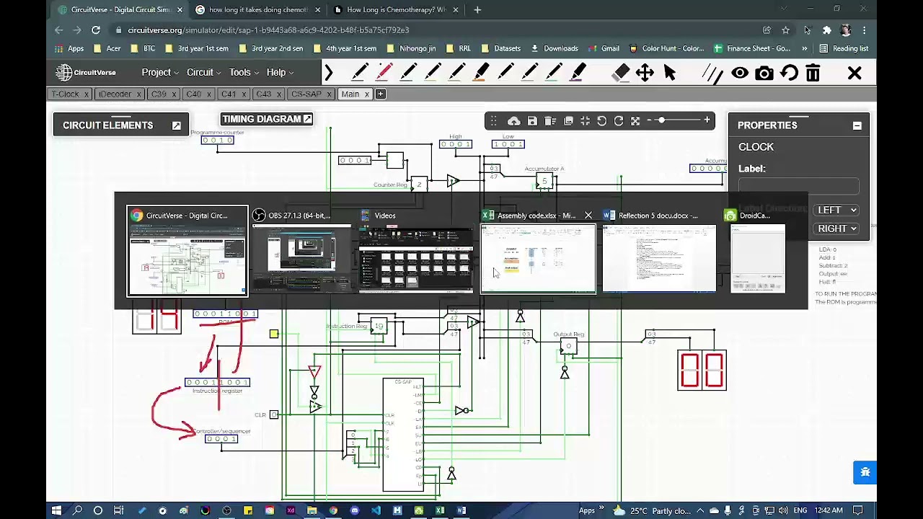Select the four-arrow move tool
Viewport: 923px width, 519px height.
pos(645,72)
